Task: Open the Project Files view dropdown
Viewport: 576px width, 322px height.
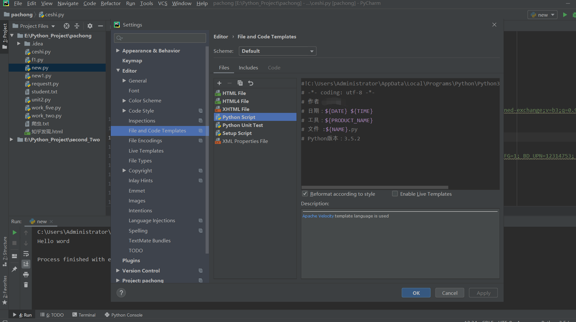Action: point(34,26)
